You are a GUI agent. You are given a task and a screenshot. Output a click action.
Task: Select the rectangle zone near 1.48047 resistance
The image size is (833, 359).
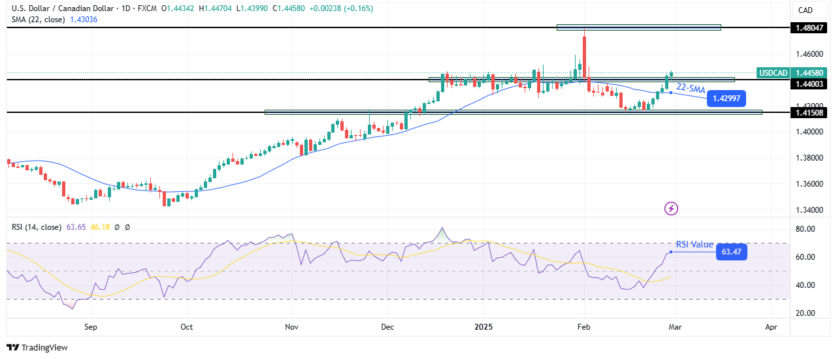point(638,27)
